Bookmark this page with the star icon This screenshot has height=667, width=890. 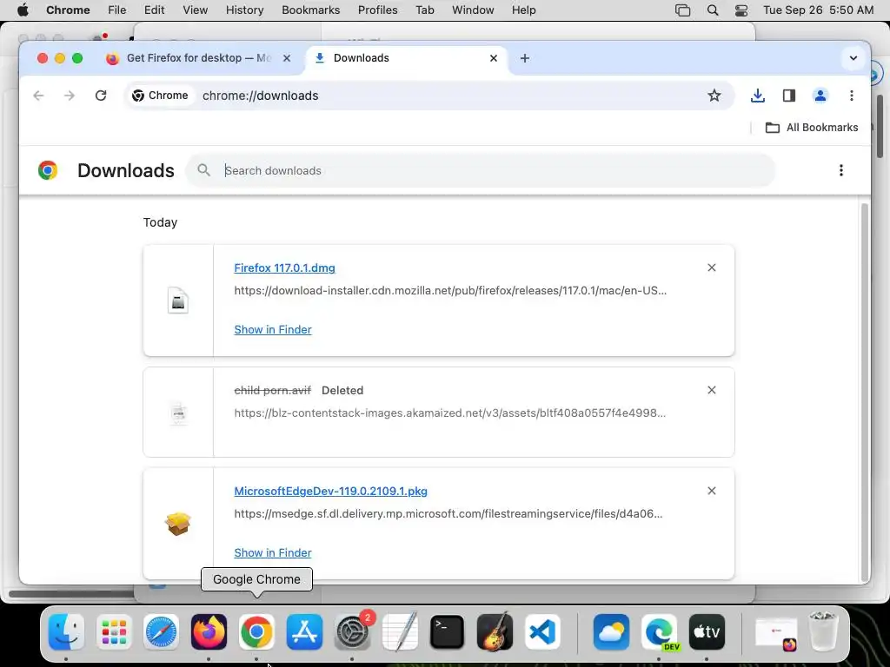pyautogui.click(x=714, y=96)
